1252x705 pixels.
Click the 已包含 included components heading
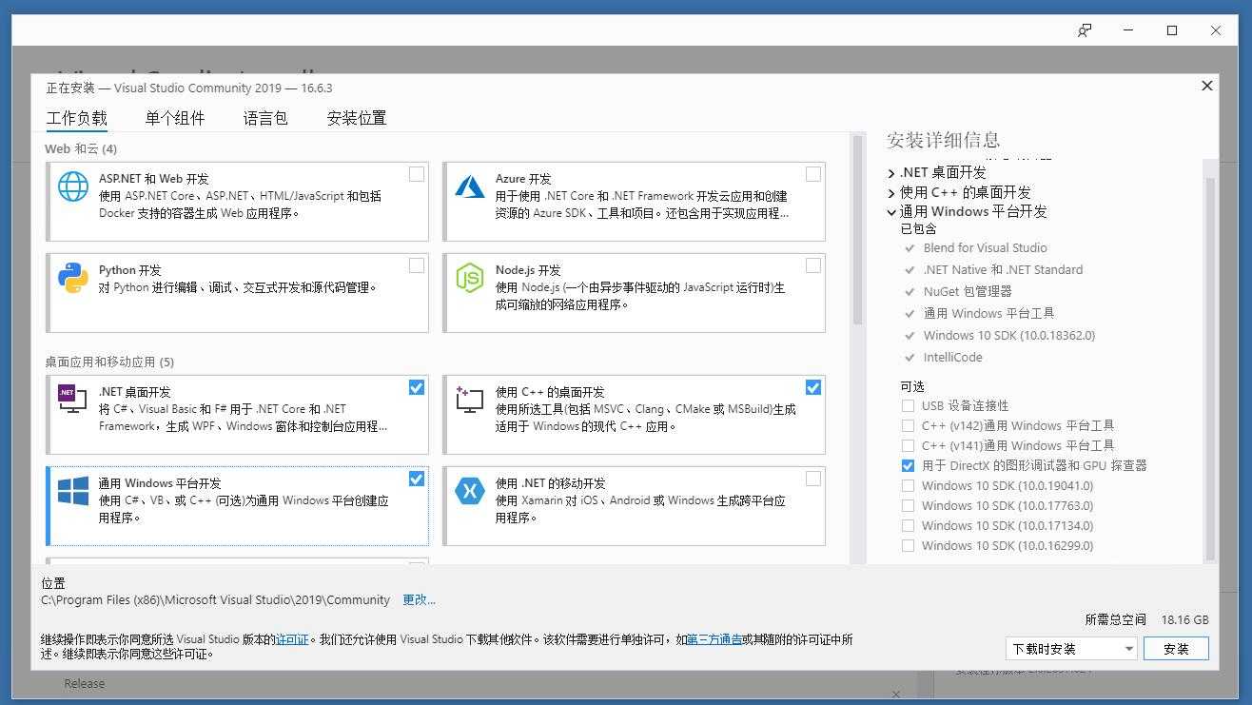coord(918,228)
